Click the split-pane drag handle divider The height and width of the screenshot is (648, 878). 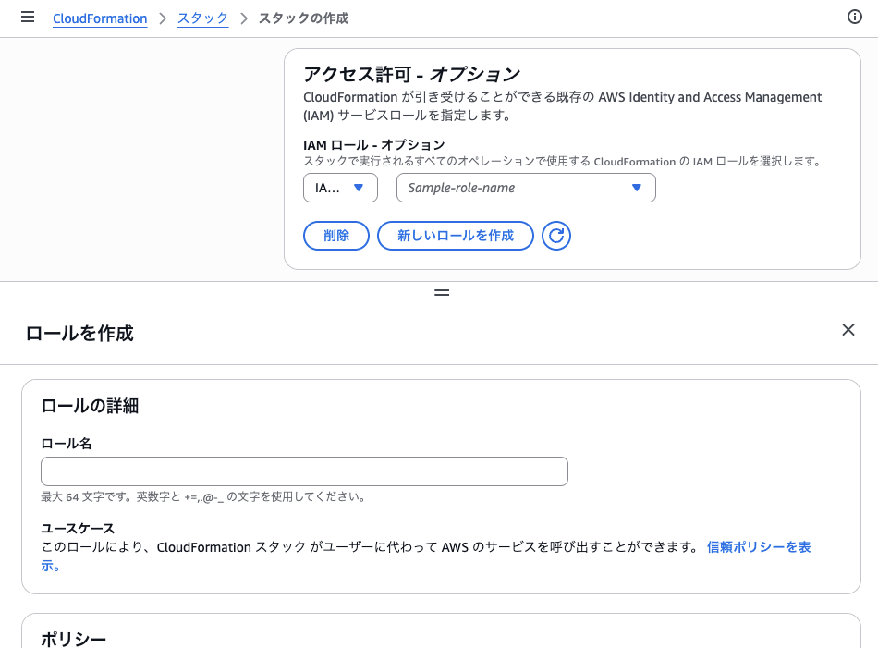tap(441, 292)
